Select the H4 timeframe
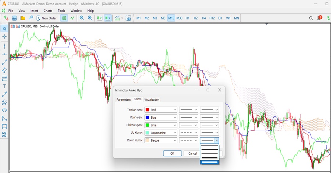The height and width of the screenshot is (173, 331). click(204, 18)
